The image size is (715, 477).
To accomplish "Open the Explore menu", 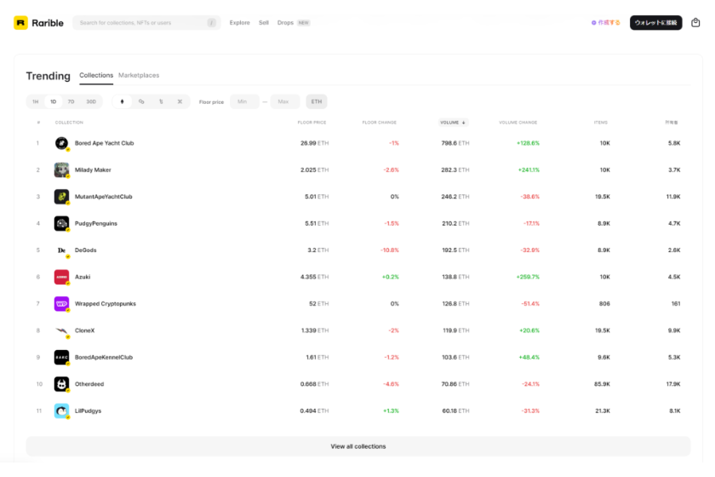I will (239, 23).
